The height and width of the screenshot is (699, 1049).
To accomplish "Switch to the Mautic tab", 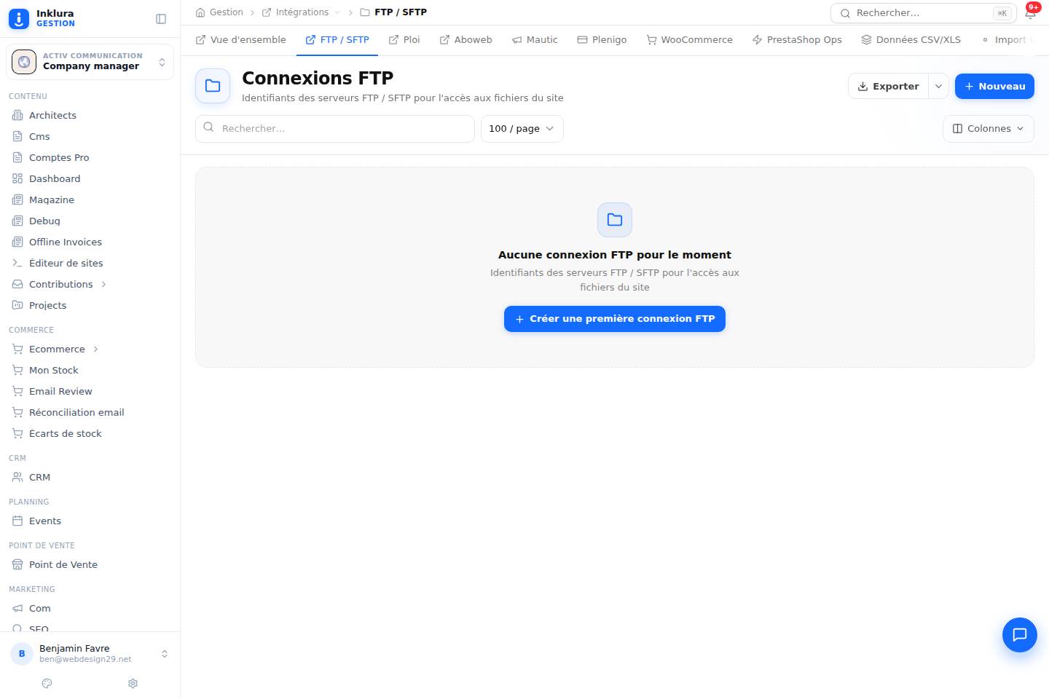I will 535,40.
